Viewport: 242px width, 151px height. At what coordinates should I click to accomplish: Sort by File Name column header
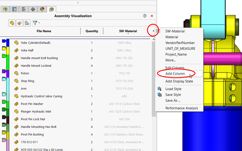pyautogui.click(x=44, y=31)
